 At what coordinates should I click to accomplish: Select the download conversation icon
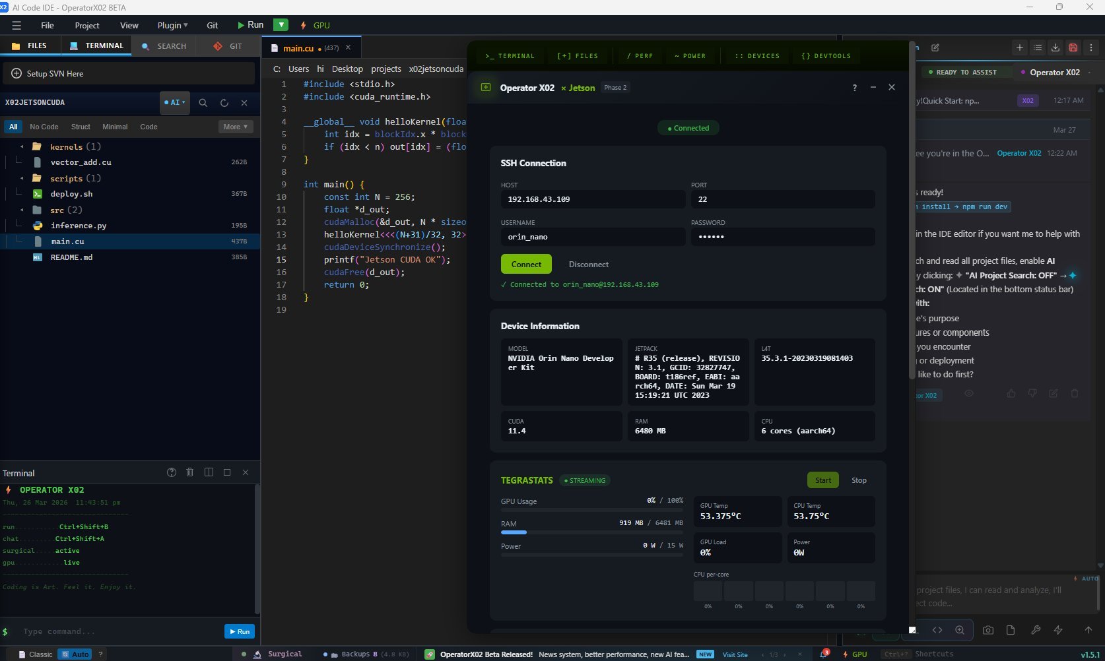coord(1055,48)
